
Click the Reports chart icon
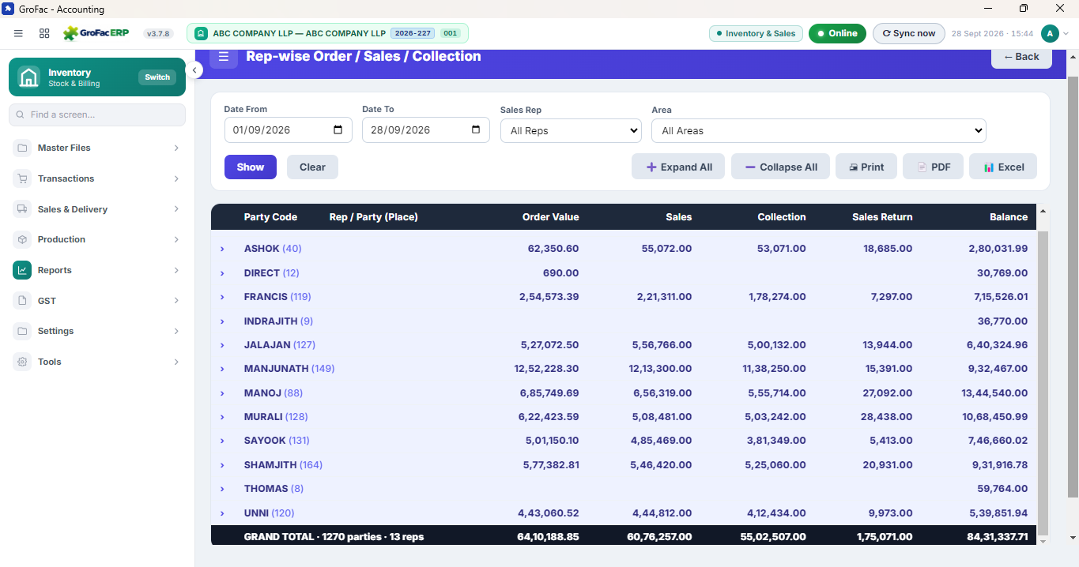[22, 270]
